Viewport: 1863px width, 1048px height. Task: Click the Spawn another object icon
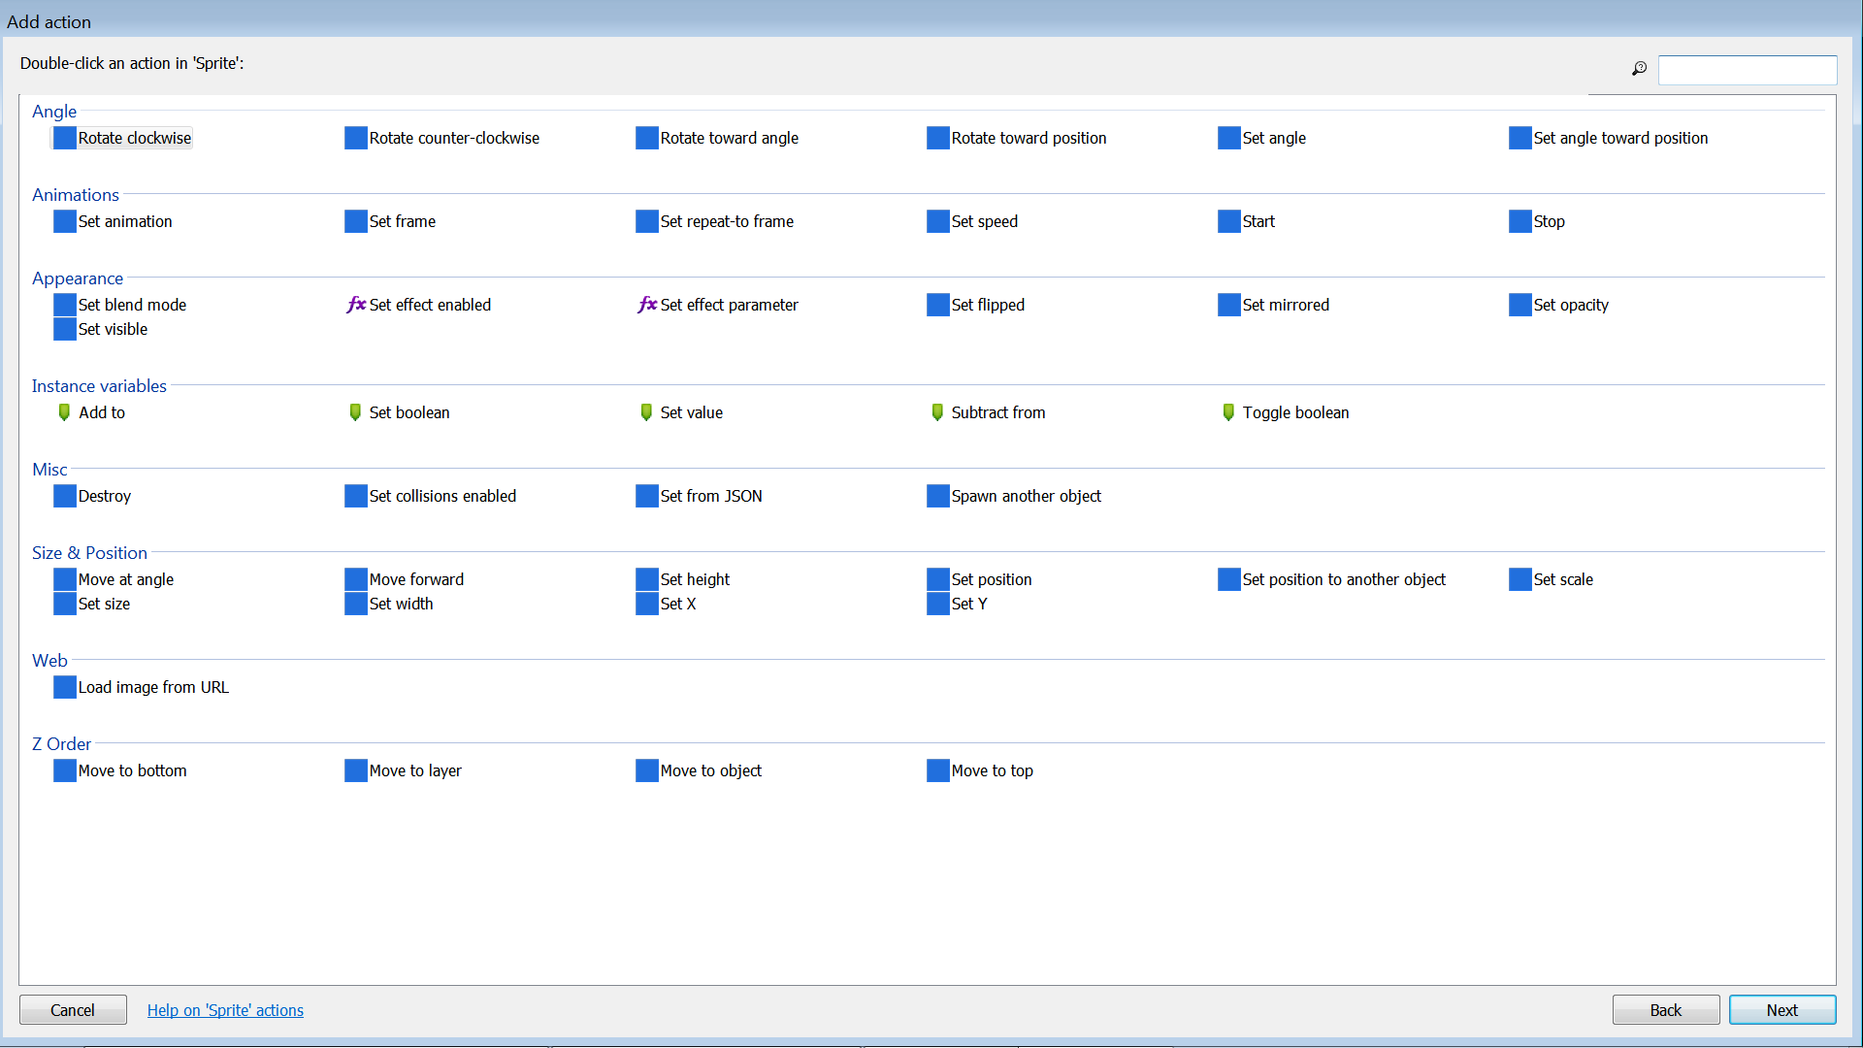(937, 496)
